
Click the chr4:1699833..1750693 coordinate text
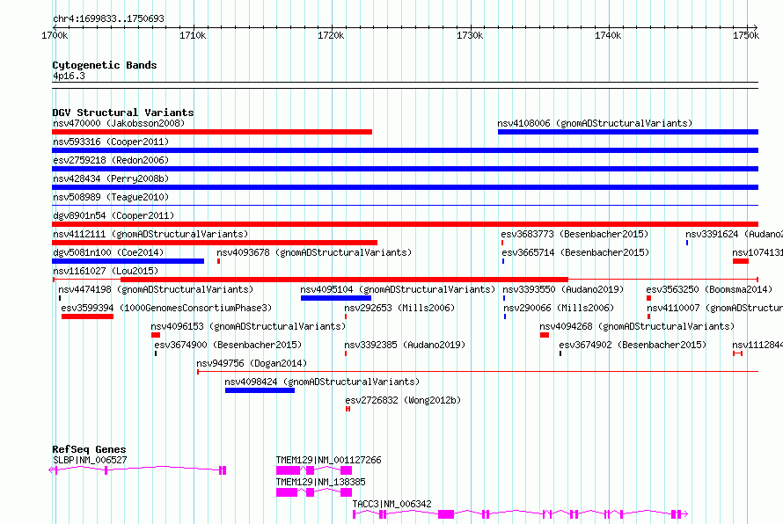point(108,18)
